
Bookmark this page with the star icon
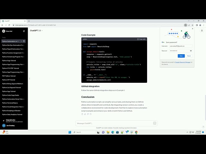[x=192, y=25]
